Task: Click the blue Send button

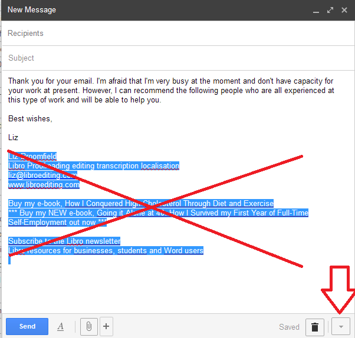Action: pos(27,326)
